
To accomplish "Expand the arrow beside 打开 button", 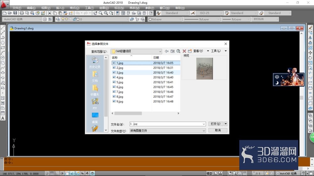I will click(226, 124).
